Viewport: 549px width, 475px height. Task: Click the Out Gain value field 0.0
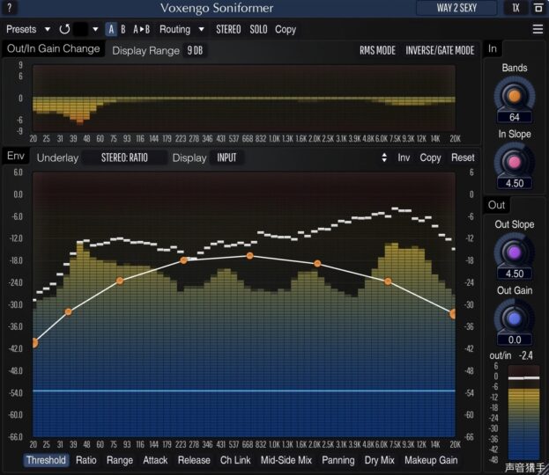click(514, 340)
